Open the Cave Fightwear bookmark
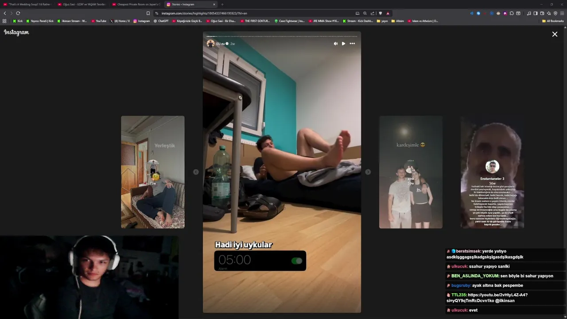 click(289, 21)
